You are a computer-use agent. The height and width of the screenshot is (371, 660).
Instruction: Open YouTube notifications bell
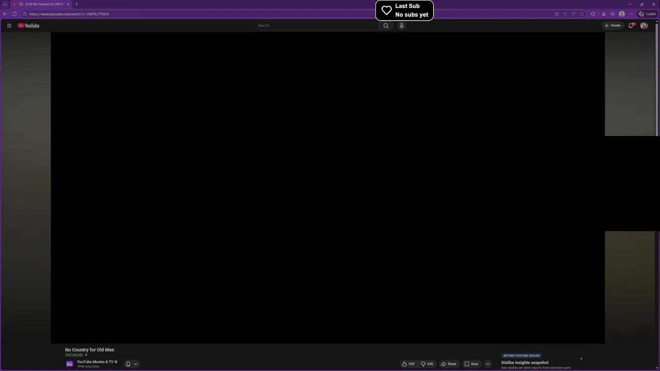pyautogui.click(x=631, y=25)
